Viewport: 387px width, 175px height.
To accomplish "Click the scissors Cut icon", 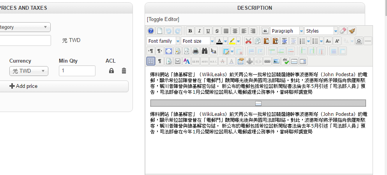I will click(x=248, y=41).
